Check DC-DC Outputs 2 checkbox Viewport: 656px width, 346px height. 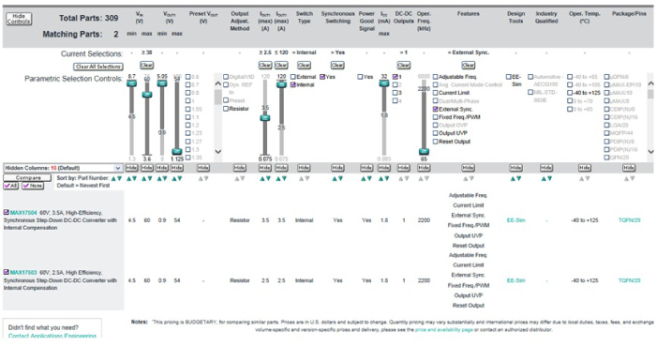(395, 85)
